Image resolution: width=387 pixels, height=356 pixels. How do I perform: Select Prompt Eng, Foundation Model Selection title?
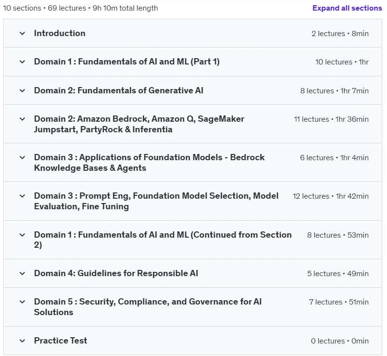click(x=156, y=201)
